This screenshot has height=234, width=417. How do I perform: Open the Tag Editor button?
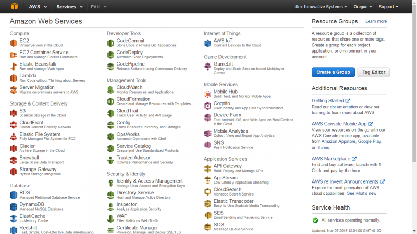point(374,72)
